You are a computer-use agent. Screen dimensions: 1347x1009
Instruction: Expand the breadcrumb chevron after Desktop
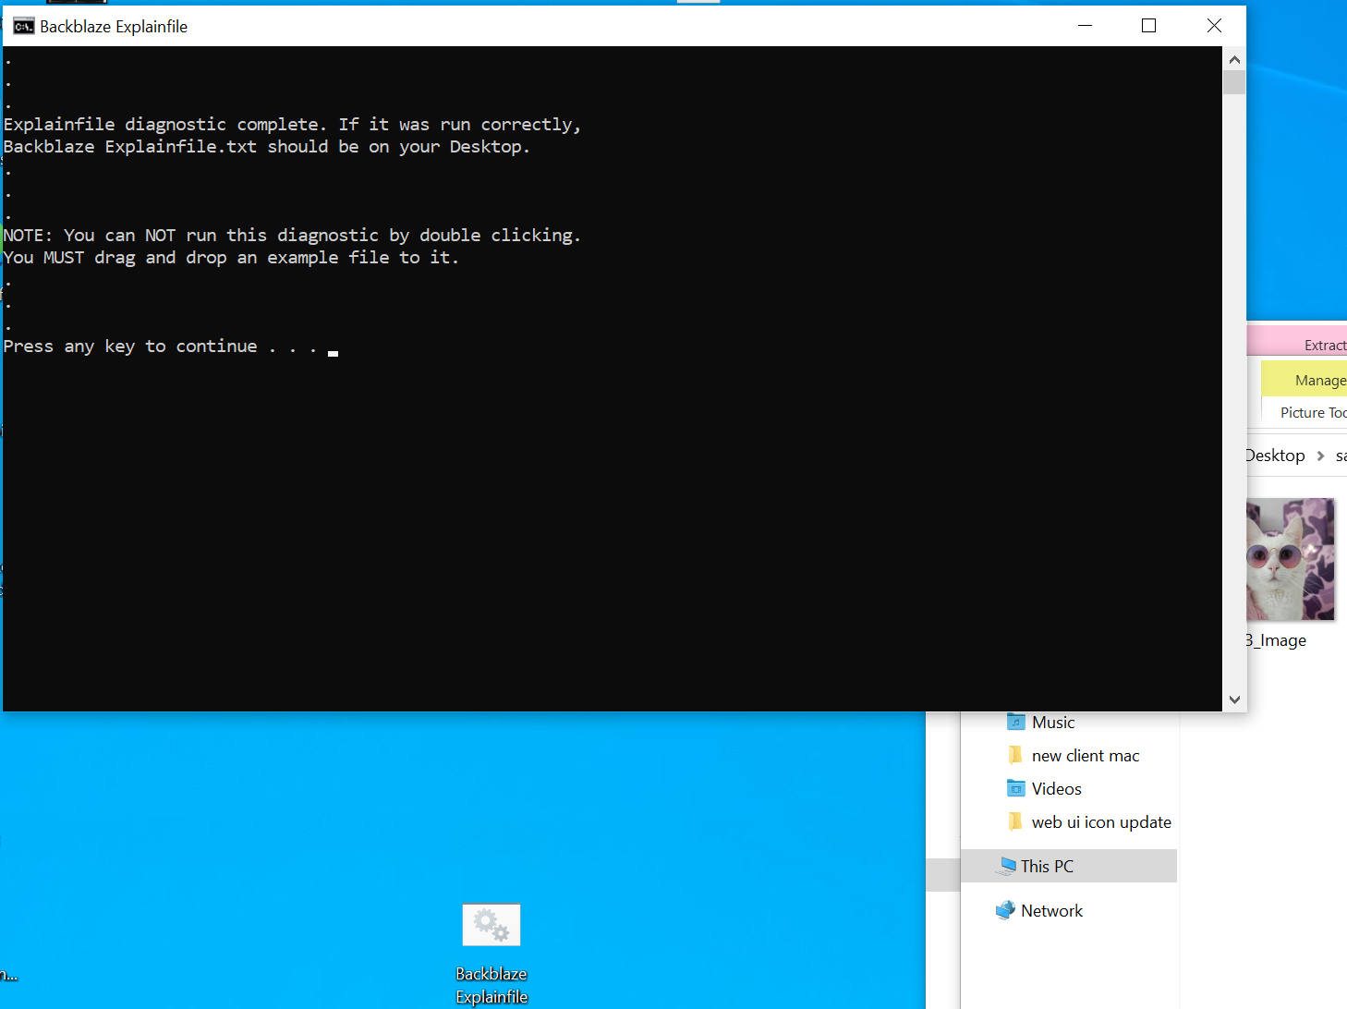point(1320,456)
